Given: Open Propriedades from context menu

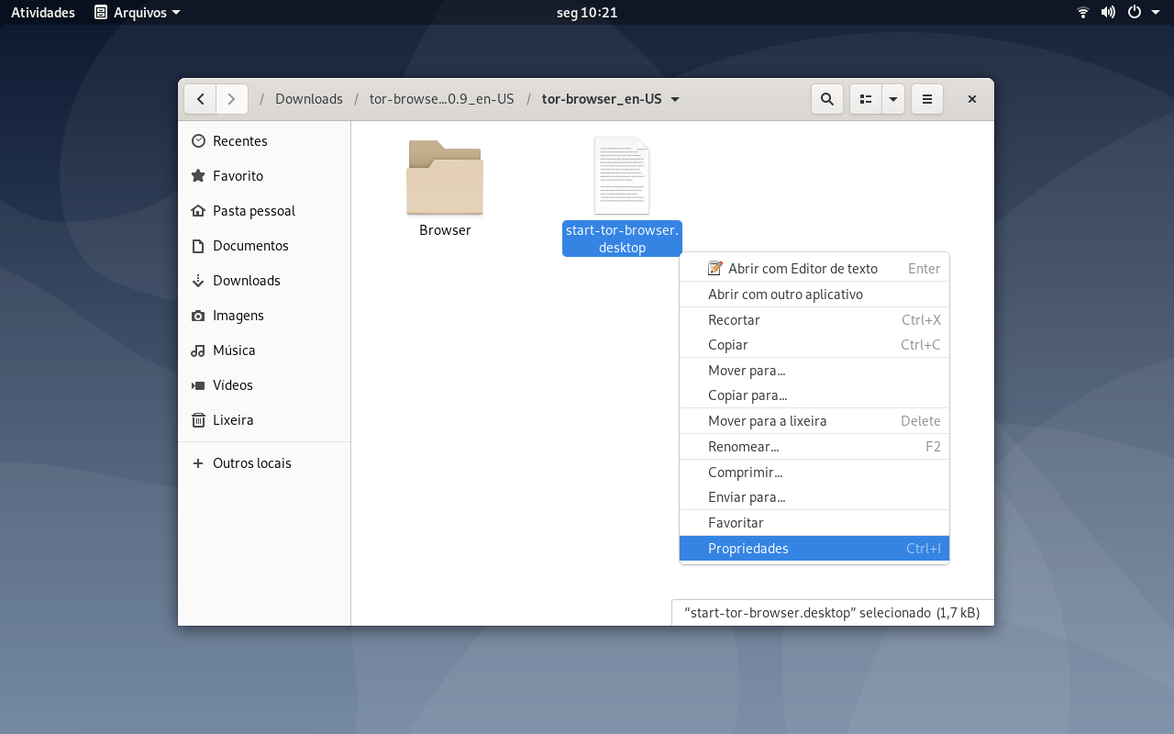Looking at the screenshot, I should click(x=814, y=549).
